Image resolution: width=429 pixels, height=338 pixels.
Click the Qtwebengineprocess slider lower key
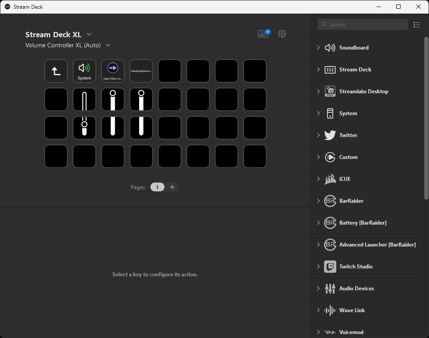(x=141, y=128)
